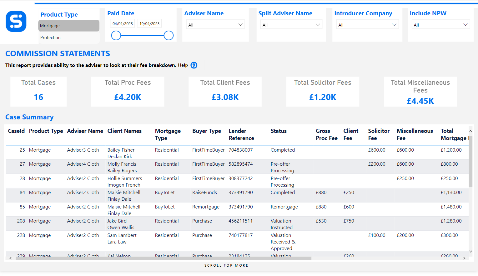The image size is (478, 276).
Task: Sort by the CaseId column header
Action: click(x=16, y=131)
